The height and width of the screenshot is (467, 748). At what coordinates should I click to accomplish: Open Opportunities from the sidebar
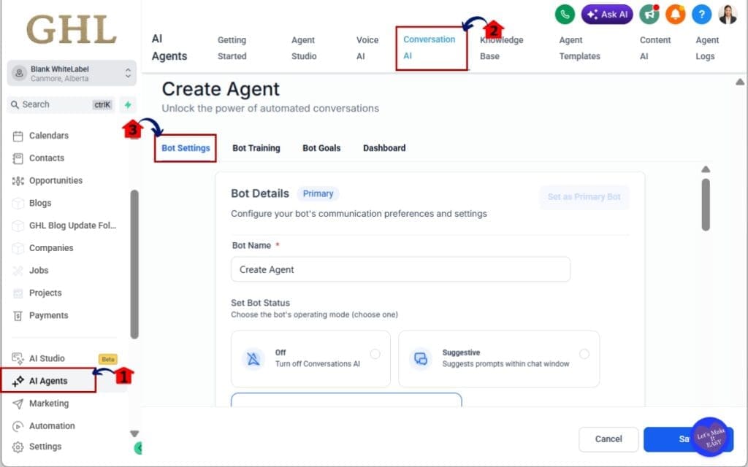pos(56,181)
